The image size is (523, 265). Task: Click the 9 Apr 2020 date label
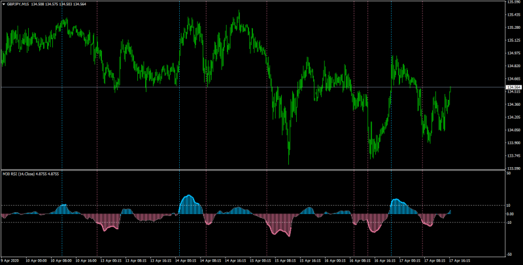coord(10,260)
